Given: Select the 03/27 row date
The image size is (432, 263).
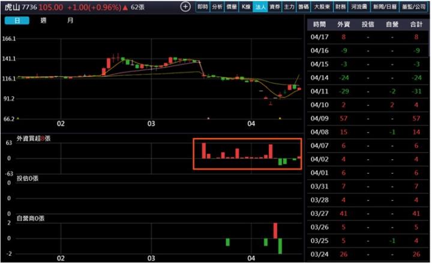Looking at the screenshot, I should [x=320, y=214].
